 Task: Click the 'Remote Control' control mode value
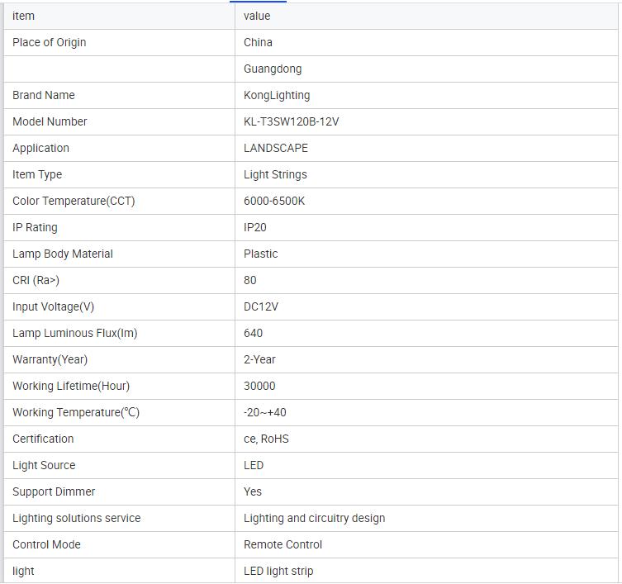pos(283,544)
